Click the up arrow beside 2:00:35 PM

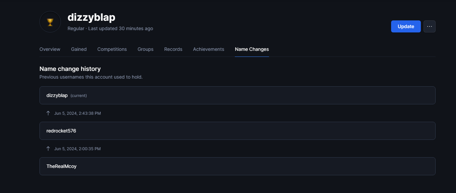(48, 149)
